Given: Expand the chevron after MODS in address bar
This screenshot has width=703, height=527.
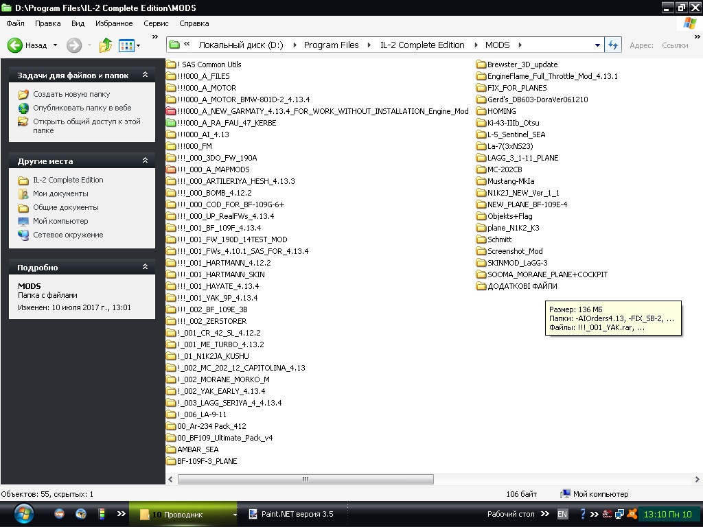Looking at the screenshot, I should 520,45.
